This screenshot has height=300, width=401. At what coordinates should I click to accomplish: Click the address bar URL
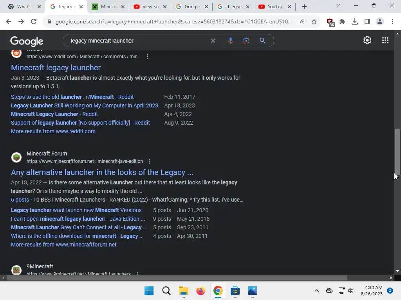[x=173, y=22]
